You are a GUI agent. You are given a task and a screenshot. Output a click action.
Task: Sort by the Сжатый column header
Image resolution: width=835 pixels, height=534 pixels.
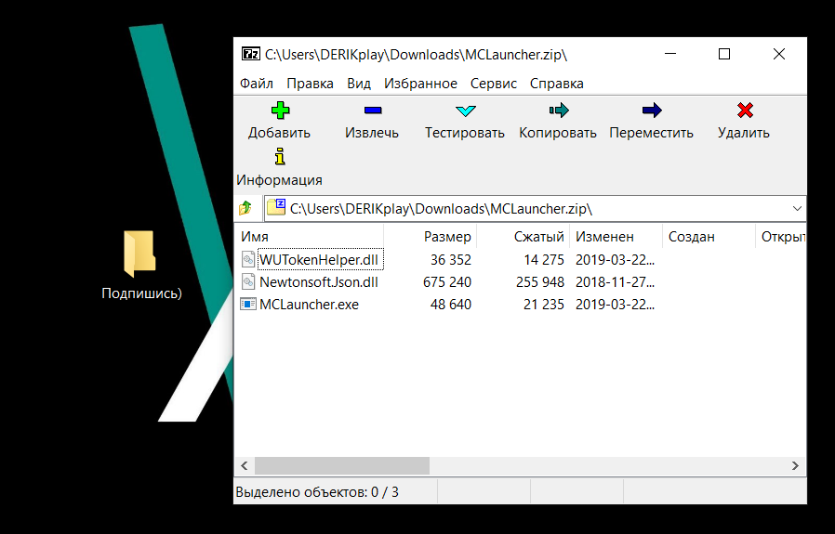click(523, 237)
